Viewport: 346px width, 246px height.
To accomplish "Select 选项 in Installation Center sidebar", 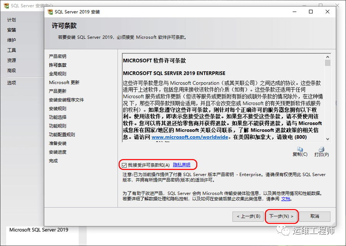I will pyautogui.click(x=12, y=83).
